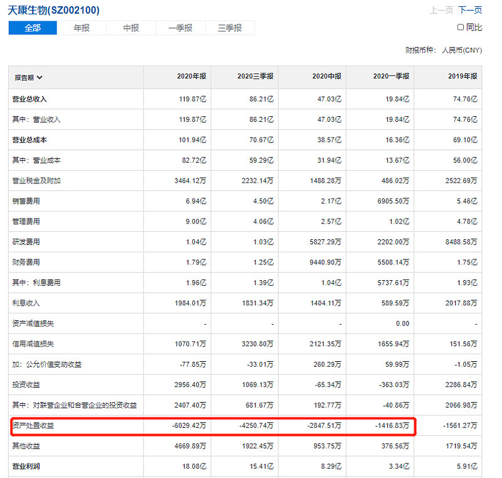Click the 天康生物(SZ002100) title
Screen dimensions: 502x478
[x=53, y=10]
